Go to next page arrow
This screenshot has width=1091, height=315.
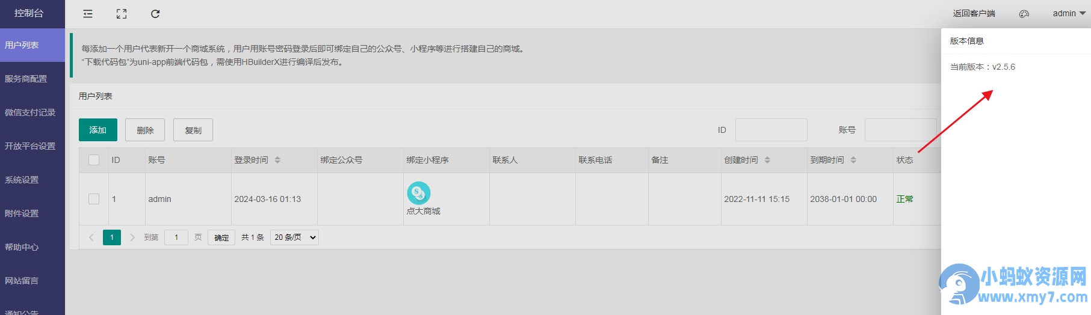coord(132,237)
